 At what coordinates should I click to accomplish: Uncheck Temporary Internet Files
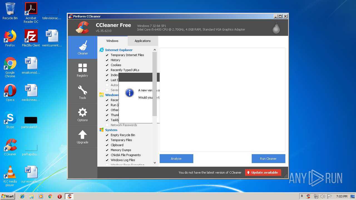pyautogui.click(x=107, y=55)
